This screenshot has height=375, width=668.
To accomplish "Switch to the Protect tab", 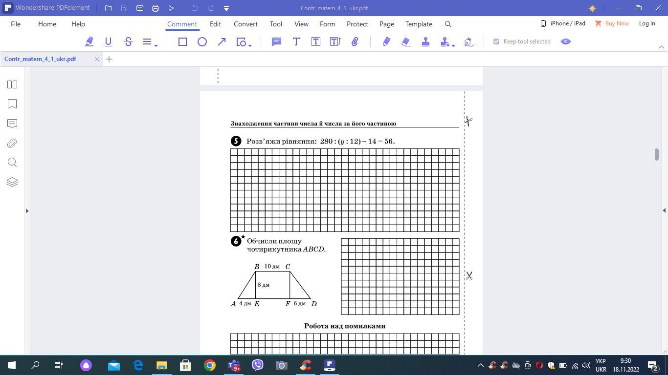I will coord(357,24).
